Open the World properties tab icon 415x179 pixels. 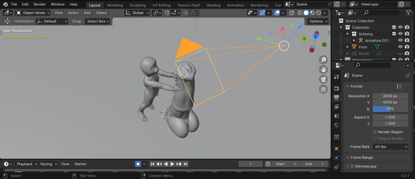tap(337, 125)
